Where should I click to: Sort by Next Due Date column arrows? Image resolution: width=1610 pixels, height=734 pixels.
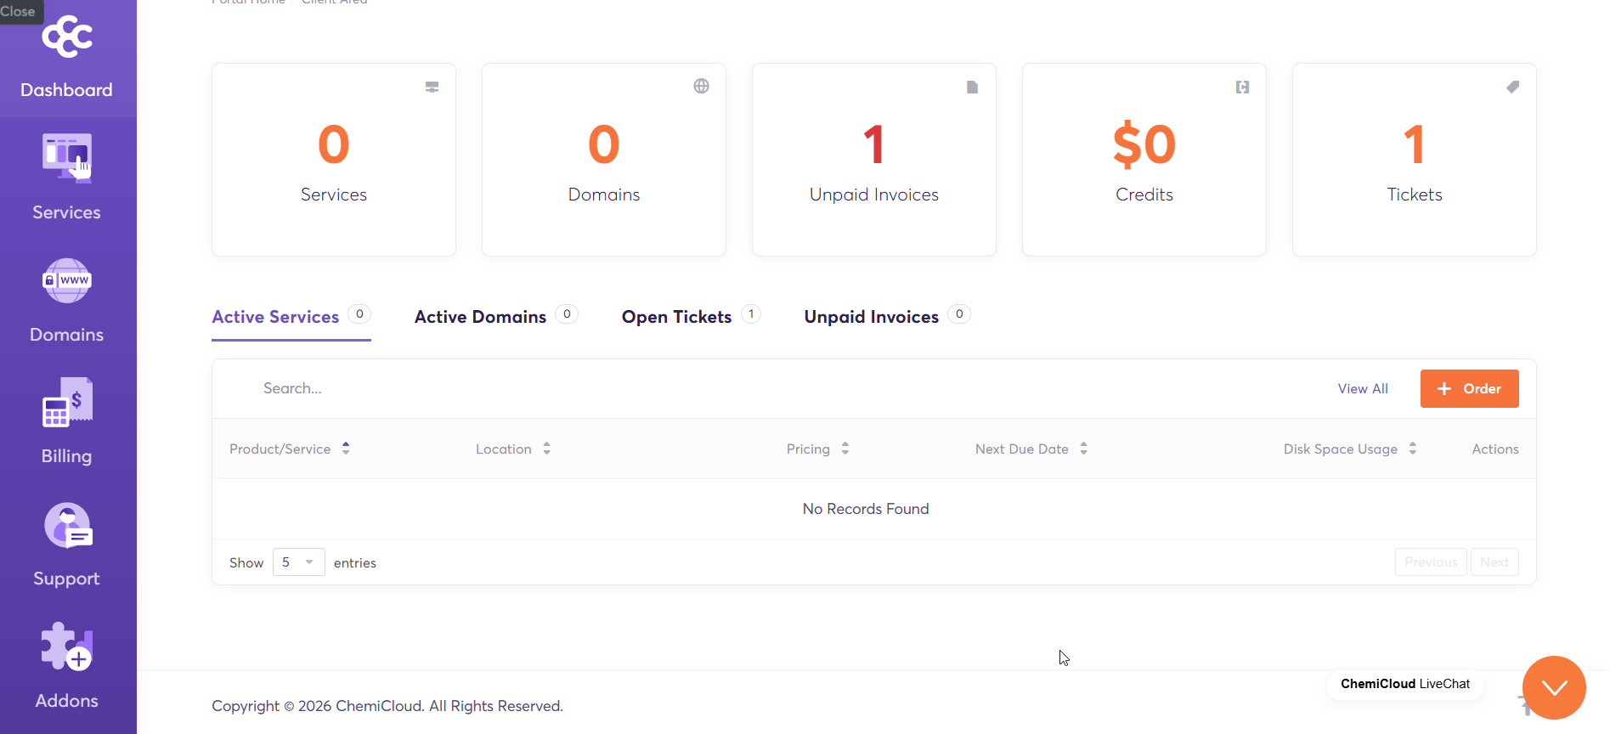pyautogui.click(x=1083, y=449)
